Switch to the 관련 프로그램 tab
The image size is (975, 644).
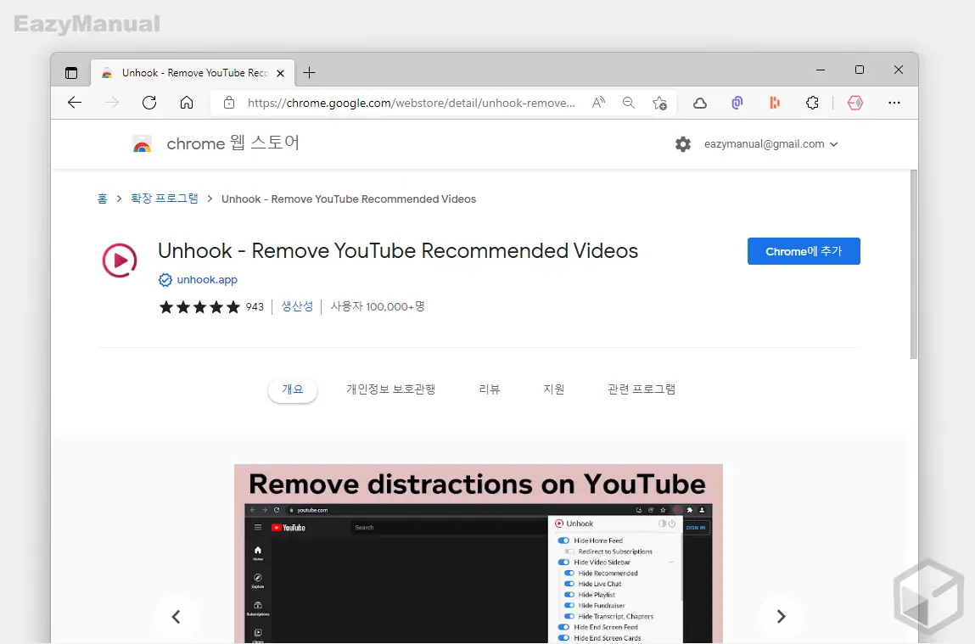click(x=641, y=389)
